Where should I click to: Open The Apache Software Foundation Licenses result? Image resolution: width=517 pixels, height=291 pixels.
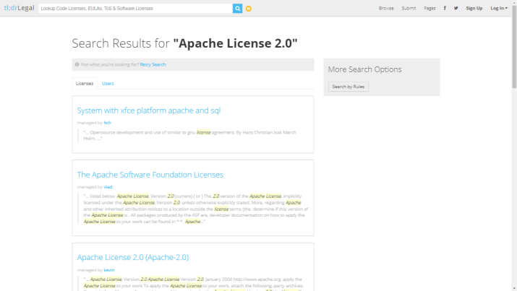(x=150, y=175)
